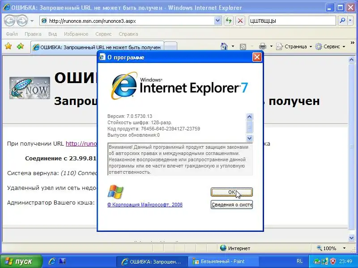Click the Add to Favorites star-plus icon

coord(20,46)
